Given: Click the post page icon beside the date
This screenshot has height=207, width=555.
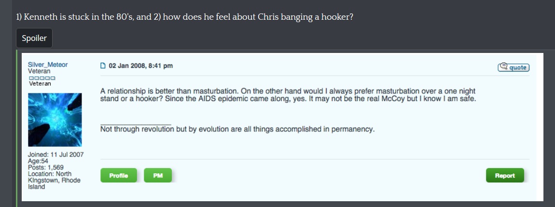Looking at the screenshot, I should (103, 65).
